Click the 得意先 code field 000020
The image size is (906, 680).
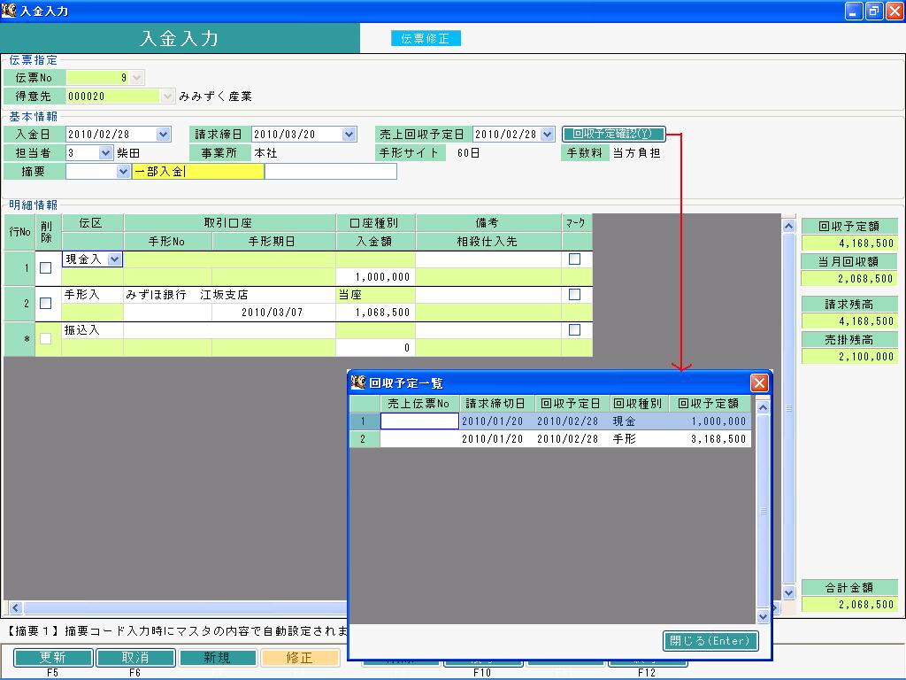113,96
